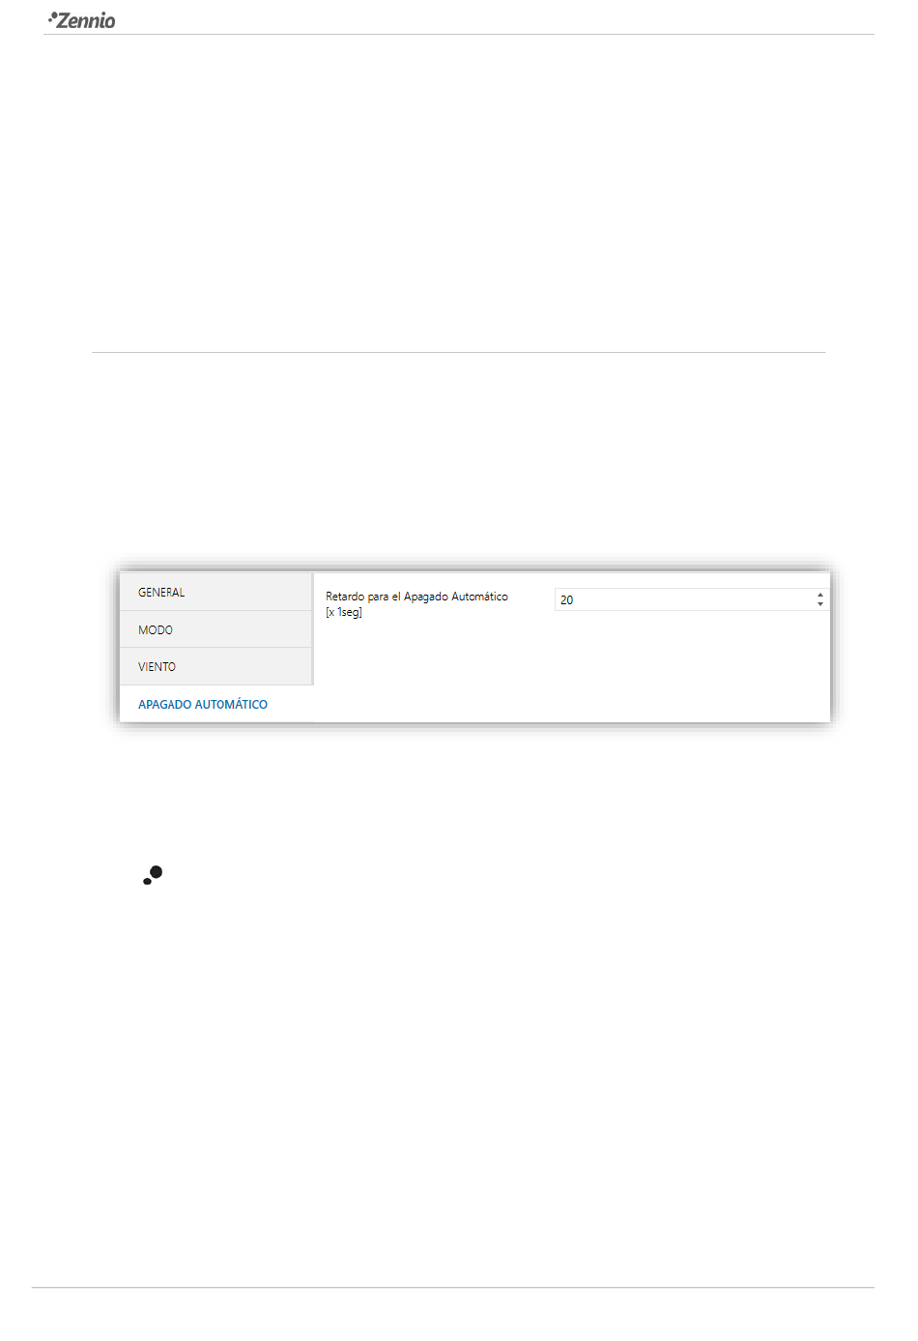The image size is (918, 1341).
Task: Select the VIENTO tab
Action: (x=215, y=666)
